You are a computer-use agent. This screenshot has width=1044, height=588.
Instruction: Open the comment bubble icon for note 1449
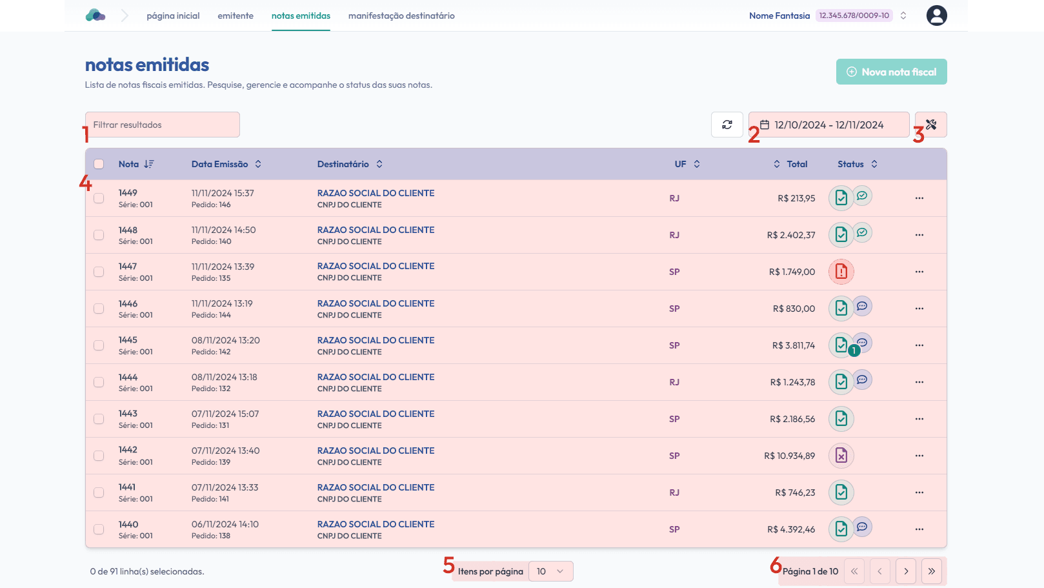click(862, 196)
